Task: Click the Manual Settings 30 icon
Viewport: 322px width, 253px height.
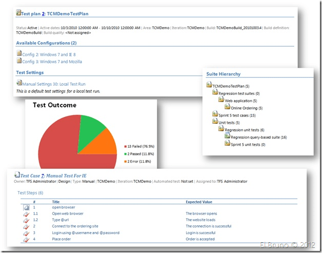Action: [19, 83]
